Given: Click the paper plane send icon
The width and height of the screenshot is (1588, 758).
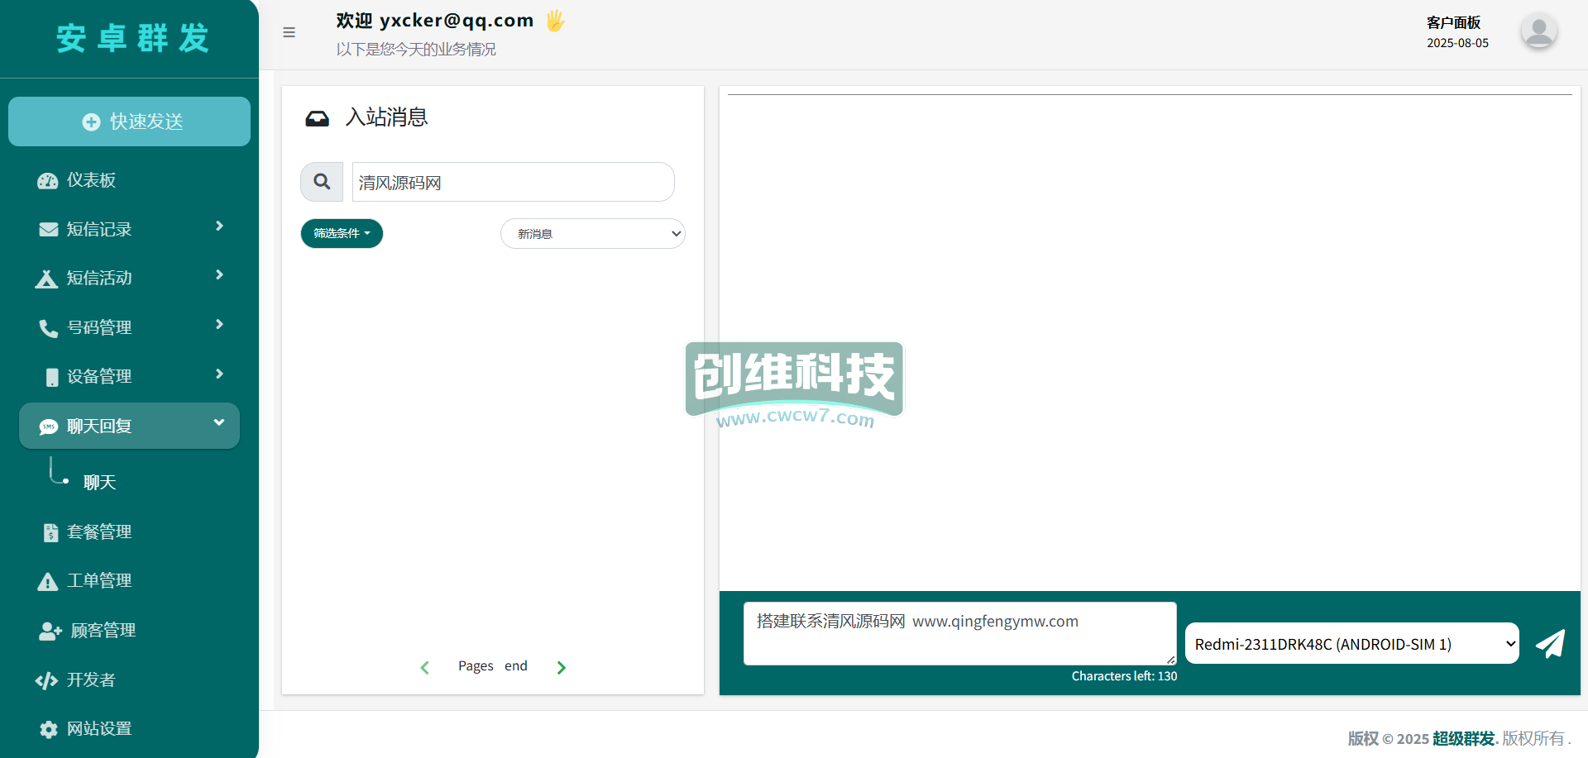Looking at the screenshot, I should tap(1550, 644).
